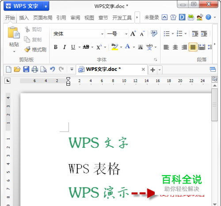
Task: Click the print icon
Action: 35,69
